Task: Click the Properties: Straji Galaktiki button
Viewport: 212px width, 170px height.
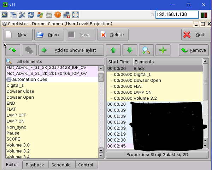Action: [x=157, y=155]
